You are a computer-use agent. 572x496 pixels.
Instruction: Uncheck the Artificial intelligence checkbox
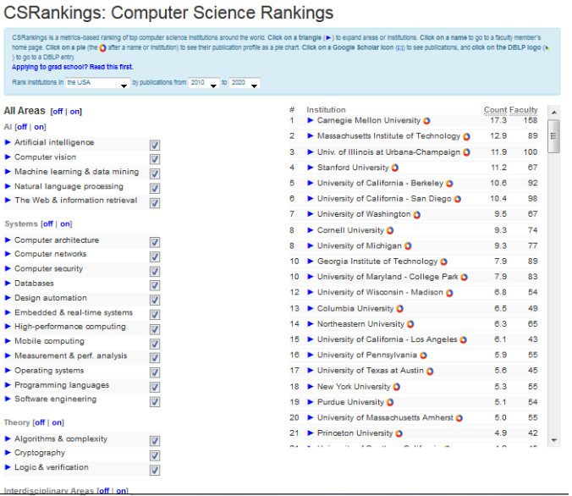click(154, 145)
